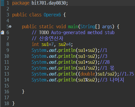The height and width of the screenshot is (107, 135).
Task: Click the 'class' keyword on line 3
Action: tap(35, 15)
